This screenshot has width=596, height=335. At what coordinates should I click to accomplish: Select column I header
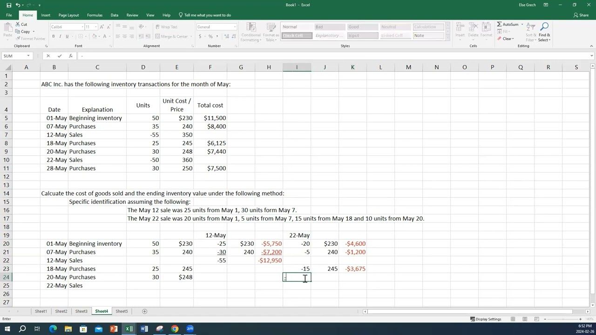coord(297,67)
